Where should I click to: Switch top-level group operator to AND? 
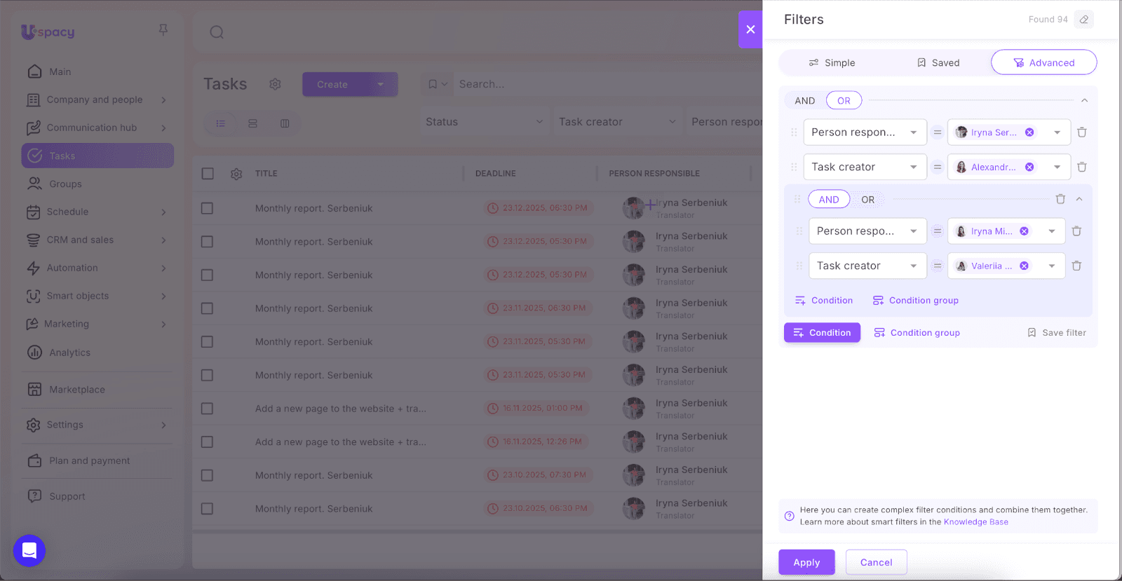tap(804, 101)
